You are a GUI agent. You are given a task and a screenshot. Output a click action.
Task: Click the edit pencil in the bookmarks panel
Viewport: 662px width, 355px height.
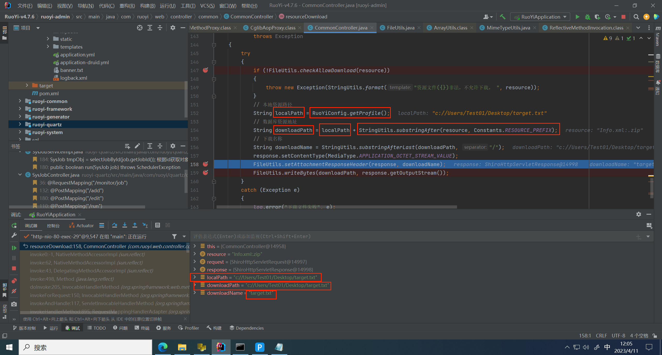[137, 146]
